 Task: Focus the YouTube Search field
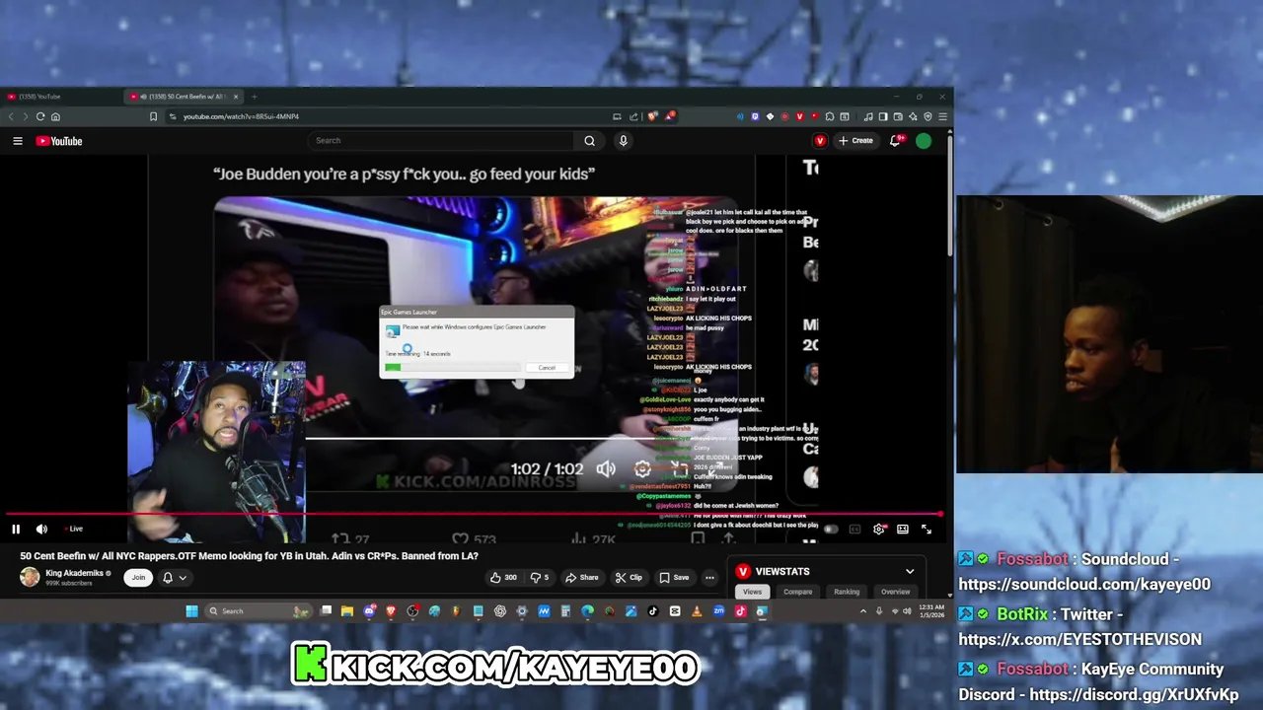(x=441, y=141)
